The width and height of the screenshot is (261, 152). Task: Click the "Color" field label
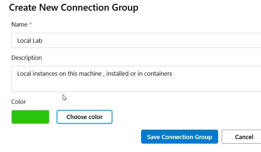[x=19, y=102]
